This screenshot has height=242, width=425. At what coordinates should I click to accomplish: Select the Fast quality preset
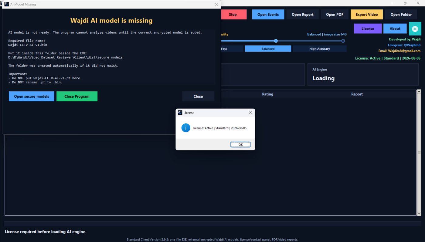click(x=232, y=49)
